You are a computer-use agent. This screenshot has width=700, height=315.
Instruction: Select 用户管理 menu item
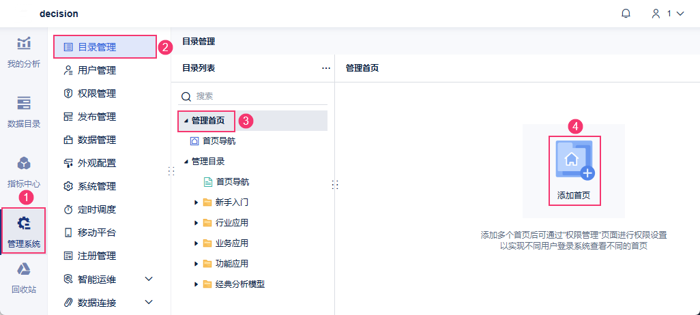click(96, 70)
